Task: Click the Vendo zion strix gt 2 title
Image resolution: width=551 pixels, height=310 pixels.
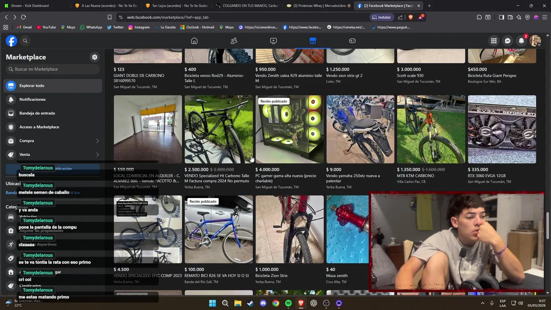Action: tap(344, 76)
